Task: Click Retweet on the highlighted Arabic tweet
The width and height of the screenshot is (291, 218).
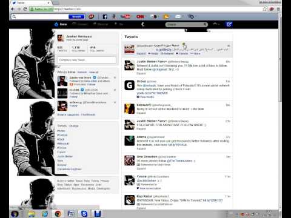Action: (x=167, y=53)
